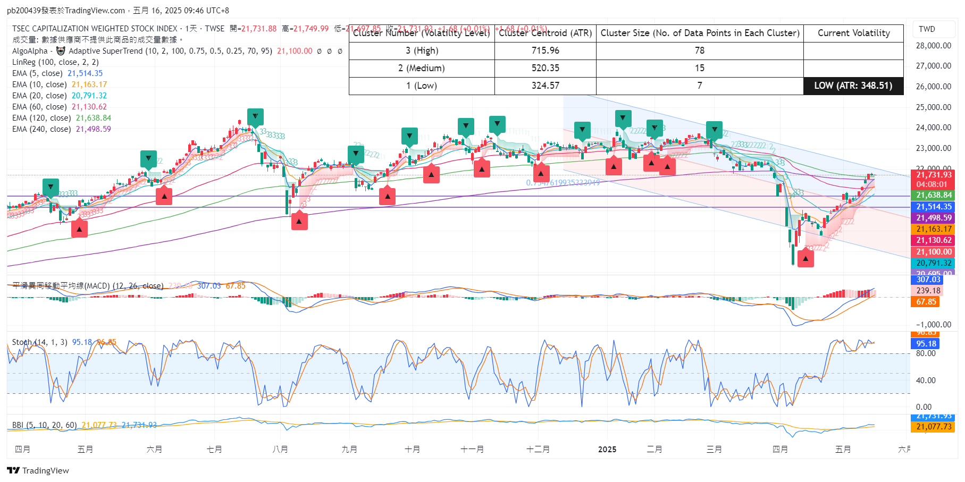Screen dimensions: 965x482
Task: Click the LOW (ATR: 348.51) volatility cell
Action: click(x=853, y=86)
